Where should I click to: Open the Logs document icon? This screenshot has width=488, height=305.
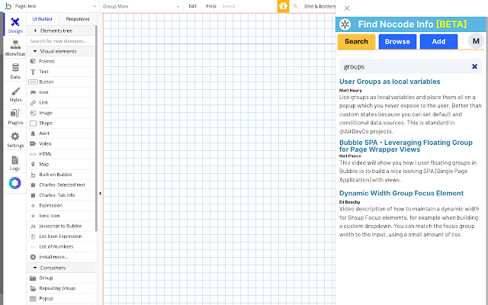coord(15,160)
